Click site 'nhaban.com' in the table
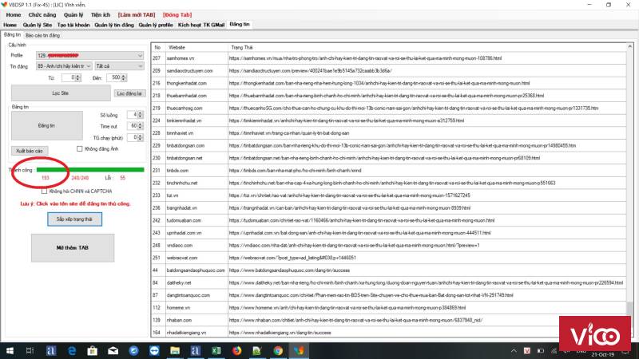Screen dimensions: 639x359 (x=178, y=320)
